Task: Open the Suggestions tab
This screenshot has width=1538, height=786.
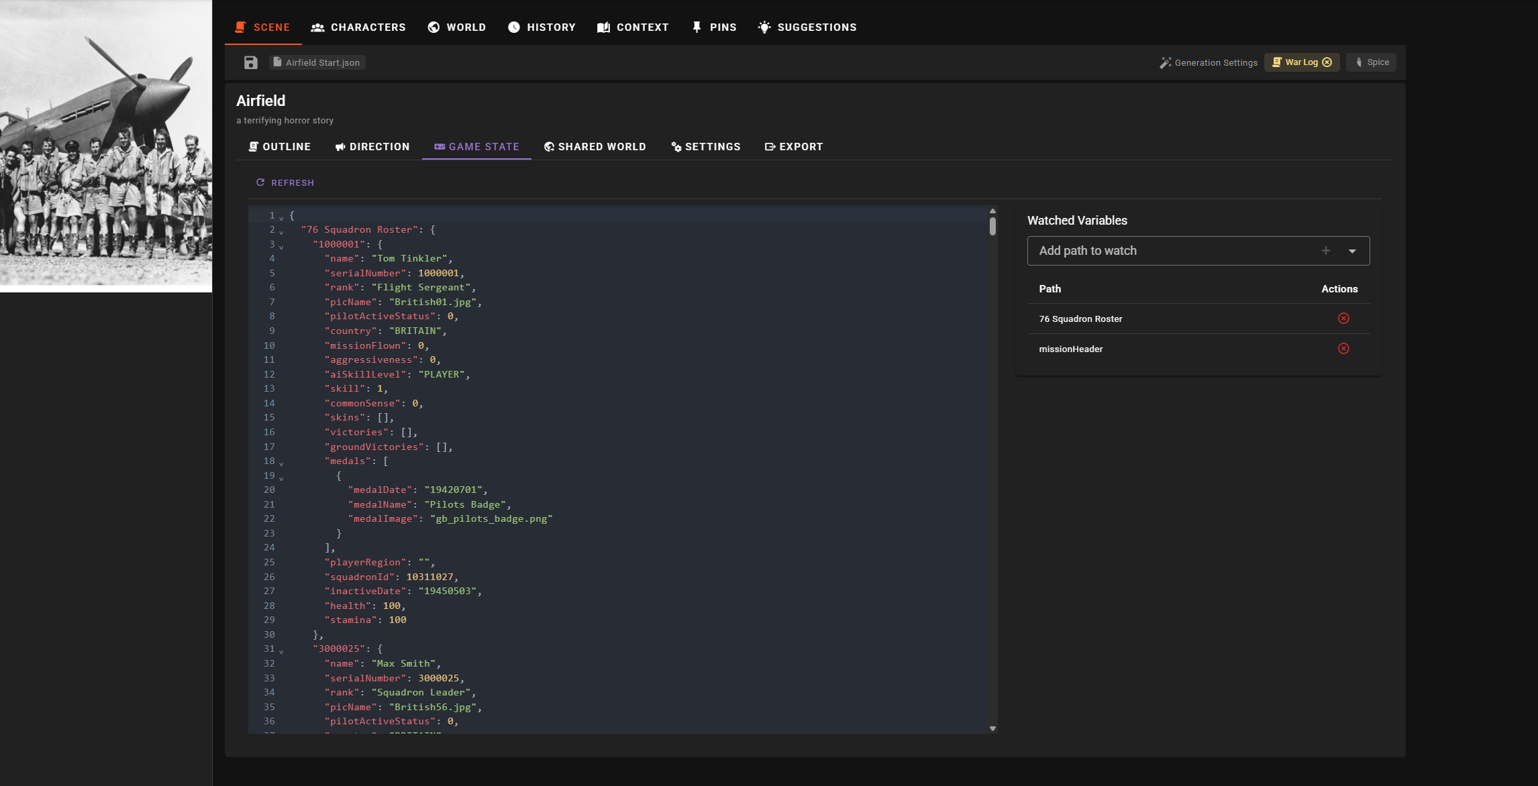Action: (x=807, y=27)
